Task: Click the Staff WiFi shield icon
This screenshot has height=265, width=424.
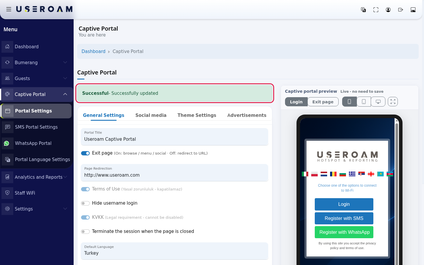Action: click(x=7, y=193)
